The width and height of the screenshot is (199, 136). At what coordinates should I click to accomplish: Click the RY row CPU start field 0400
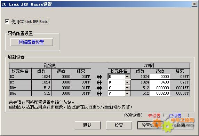pos(160,82)
